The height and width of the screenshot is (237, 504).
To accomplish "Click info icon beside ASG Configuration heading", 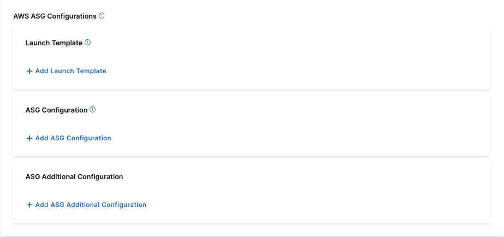I will 92,110.
